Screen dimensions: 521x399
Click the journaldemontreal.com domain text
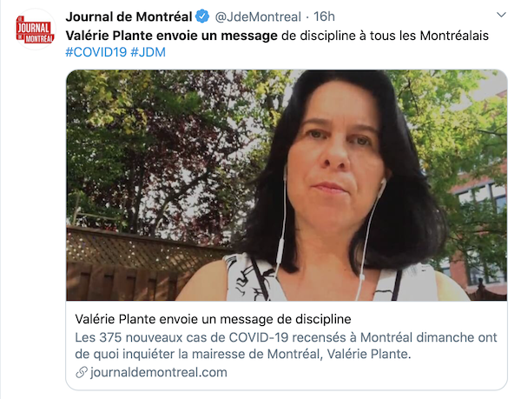159,372
